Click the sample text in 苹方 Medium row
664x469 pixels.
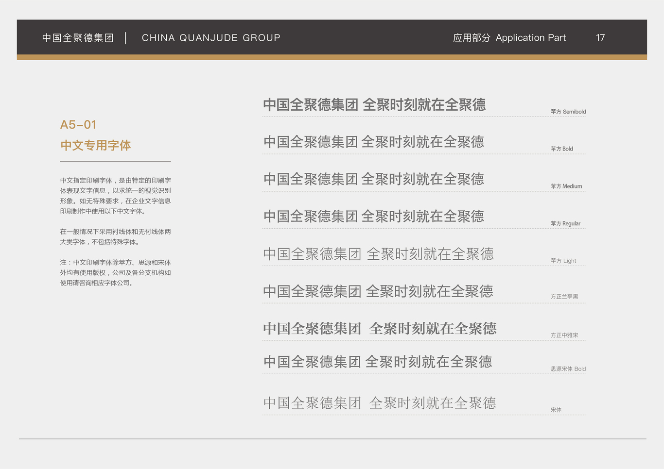click(x=374, y=180)
